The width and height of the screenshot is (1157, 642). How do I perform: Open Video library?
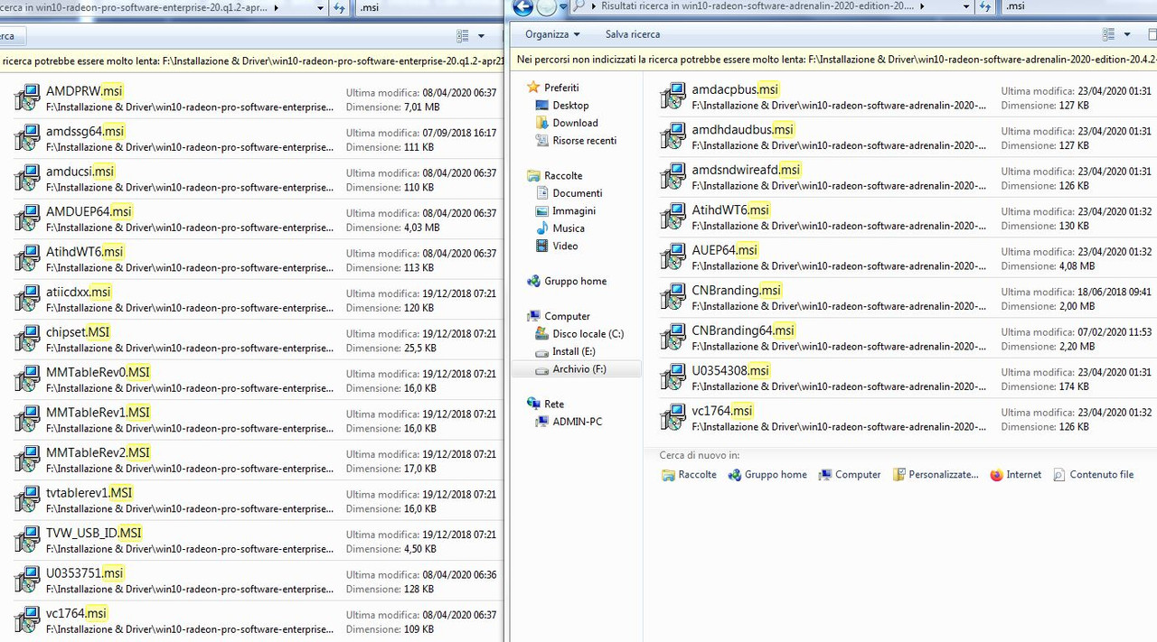pyautogui.click(x=565, y=246)
